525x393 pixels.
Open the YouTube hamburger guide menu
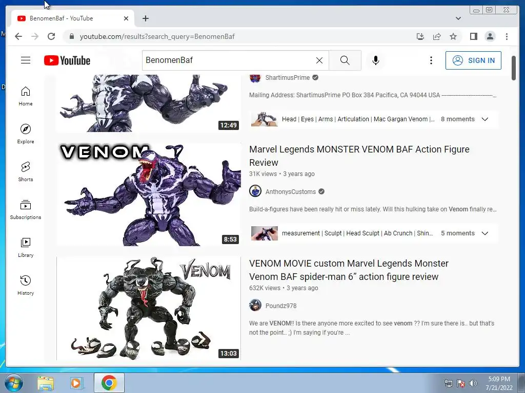[26, 60]
